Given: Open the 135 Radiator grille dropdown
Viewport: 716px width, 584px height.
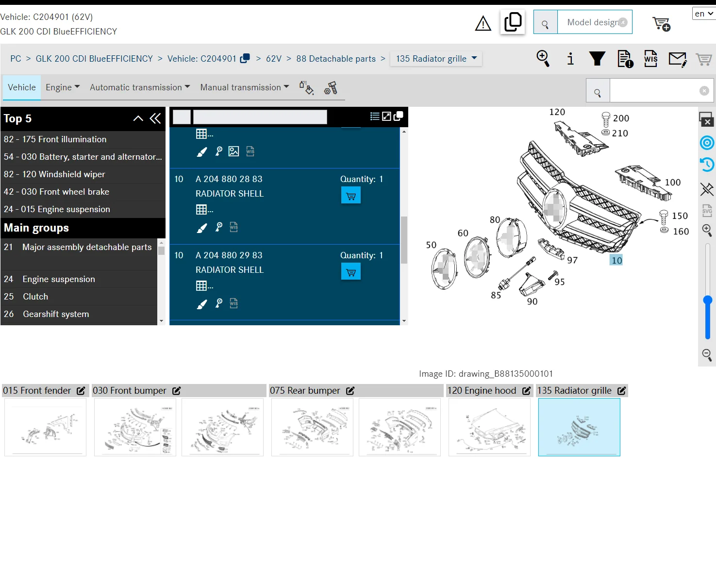Looking at the screenshot, I should [x=436, y=59].
